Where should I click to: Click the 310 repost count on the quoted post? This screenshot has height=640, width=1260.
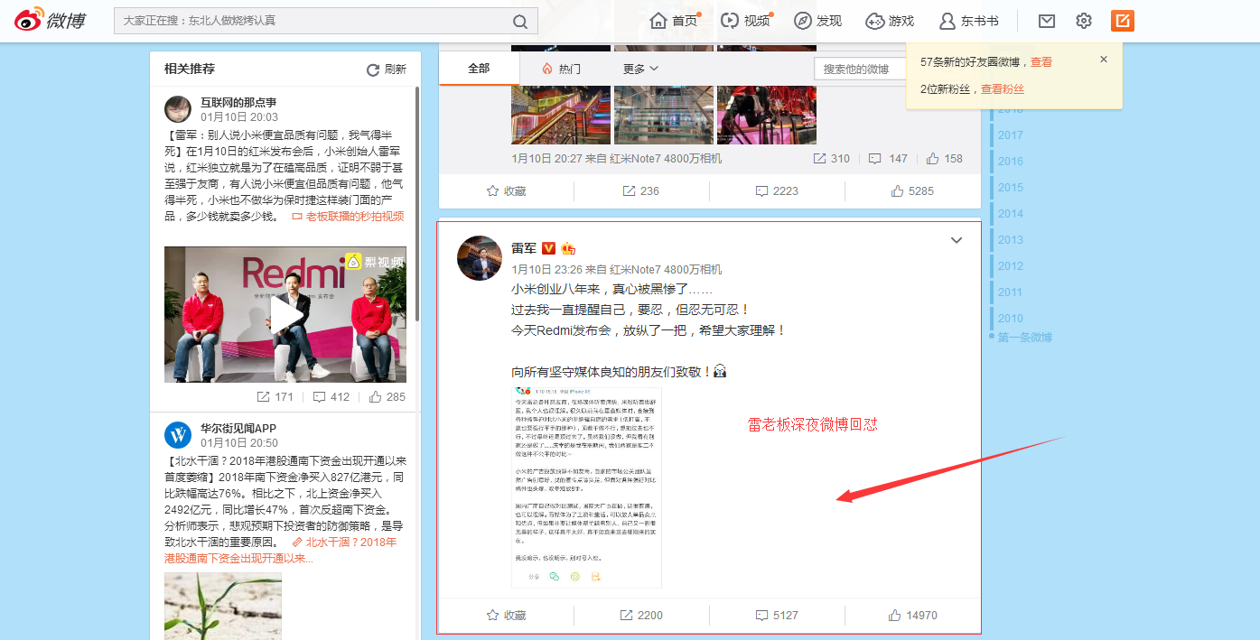pyautogui.click(x=831, y=159)
